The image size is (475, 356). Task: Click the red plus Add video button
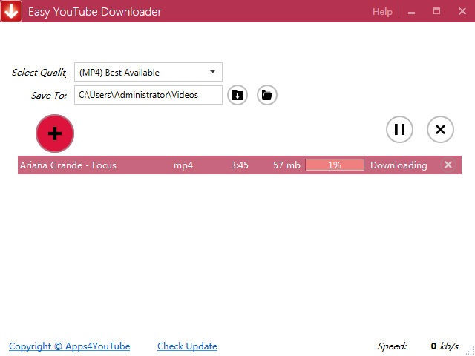click(55, 133)
